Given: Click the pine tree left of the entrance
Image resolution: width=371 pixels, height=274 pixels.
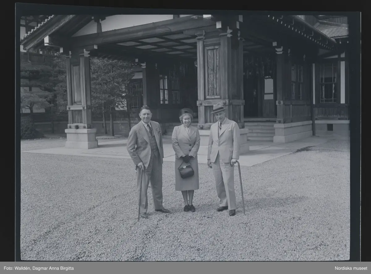Looking at the screenshot, I should point(108,83).
